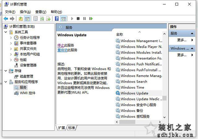
Task: Select the Windows Media Player service row
Action: pyautogui.click(x=139, y=47)
